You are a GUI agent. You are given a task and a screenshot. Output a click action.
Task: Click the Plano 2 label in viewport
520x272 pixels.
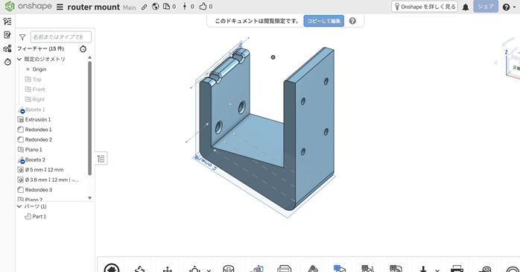[x=206, y=163]
